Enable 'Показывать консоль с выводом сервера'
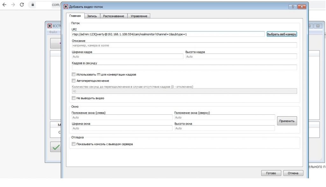326x187 pixels. click(x=74, y=144)
